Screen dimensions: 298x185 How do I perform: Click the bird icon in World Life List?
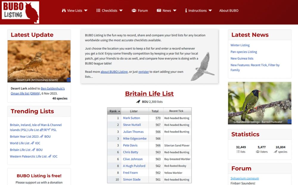click(32, 143)
